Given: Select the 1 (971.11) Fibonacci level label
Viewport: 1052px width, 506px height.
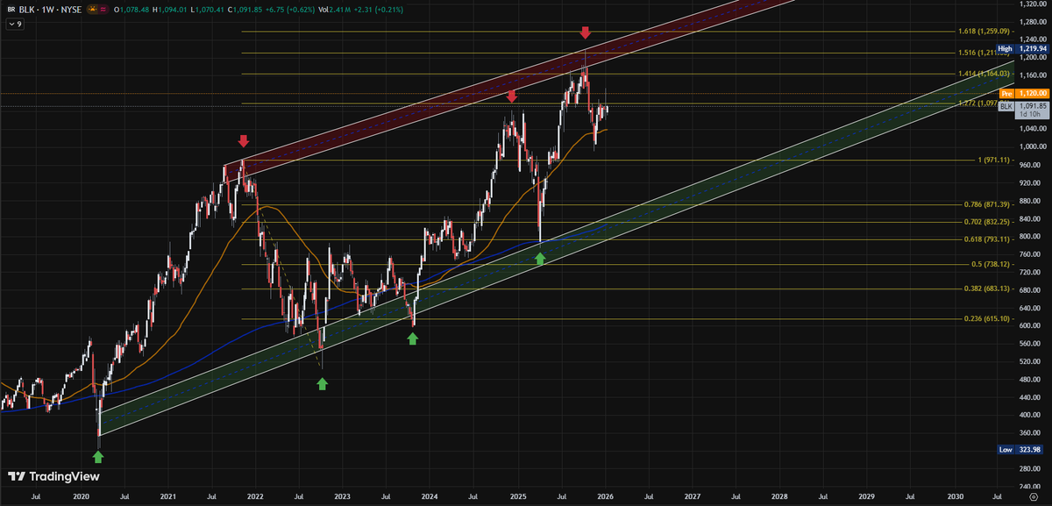Looking at the screenshot, I should click(992, 160).
